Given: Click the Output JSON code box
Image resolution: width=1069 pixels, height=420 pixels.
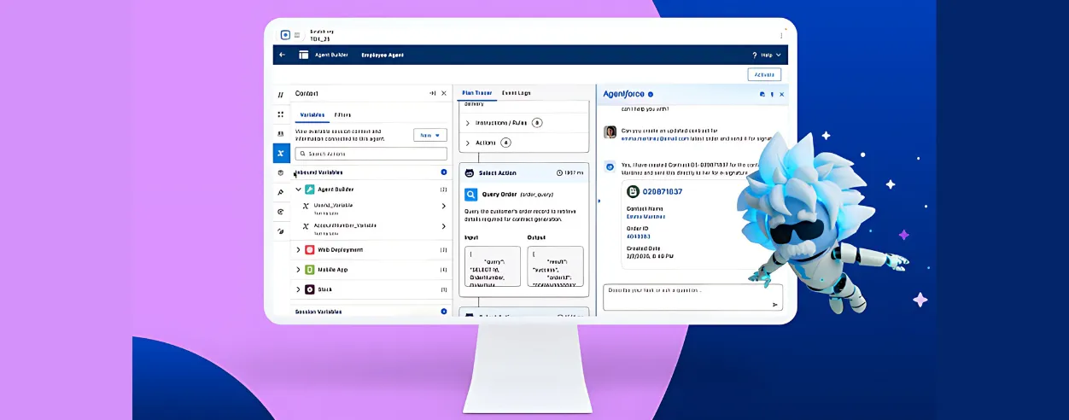Looking at the screenshot, I should click(556, 266).
